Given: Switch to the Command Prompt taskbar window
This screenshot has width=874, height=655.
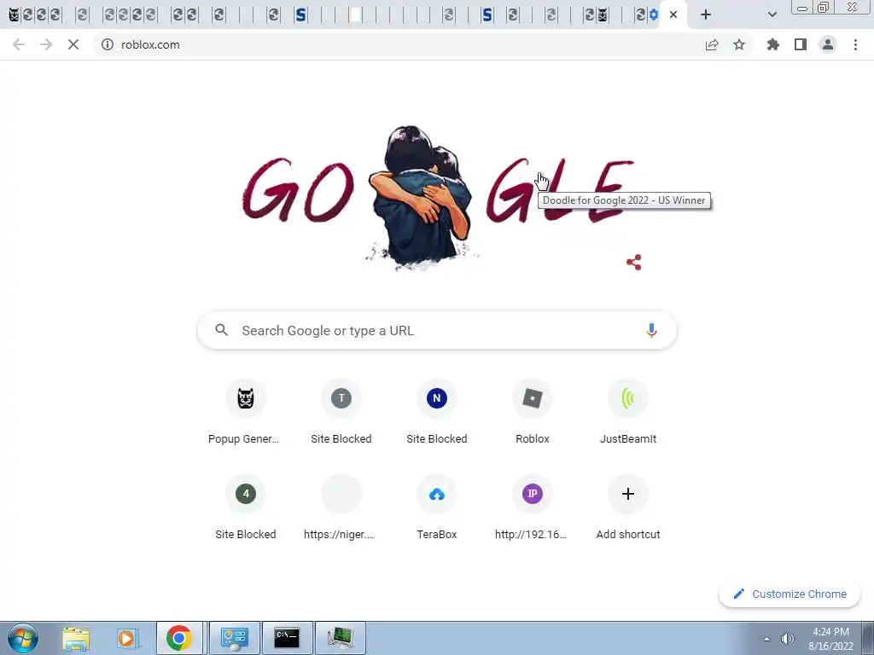Looking at the screenshot, I should pos(287,638).
